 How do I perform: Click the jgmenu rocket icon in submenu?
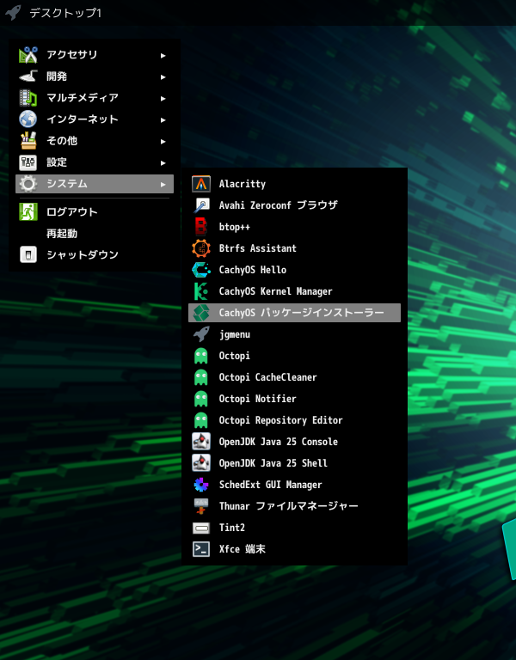click(201, 334)
